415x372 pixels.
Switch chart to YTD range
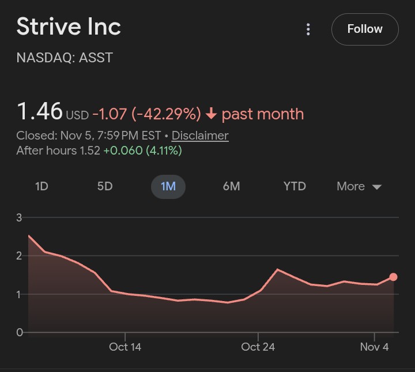(x=295, y=186)
